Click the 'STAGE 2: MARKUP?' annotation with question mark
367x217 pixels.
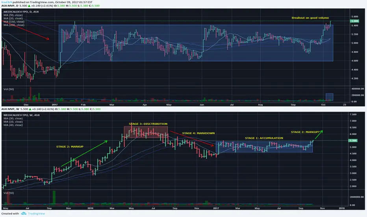click(305, 132)
